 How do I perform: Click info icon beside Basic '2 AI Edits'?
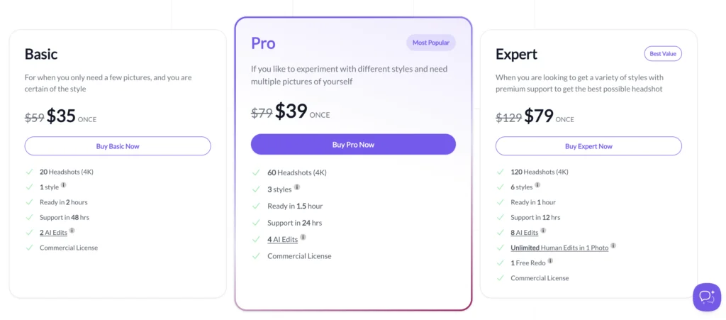tap(72, 231)
